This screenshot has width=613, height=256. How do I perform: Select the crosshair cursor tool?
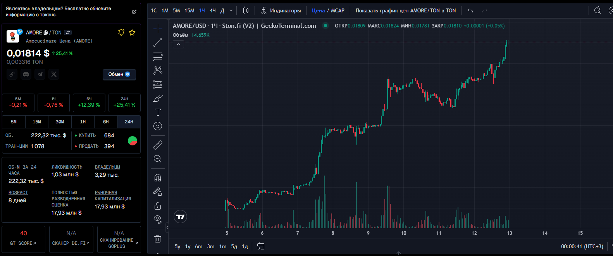[158, 29]
